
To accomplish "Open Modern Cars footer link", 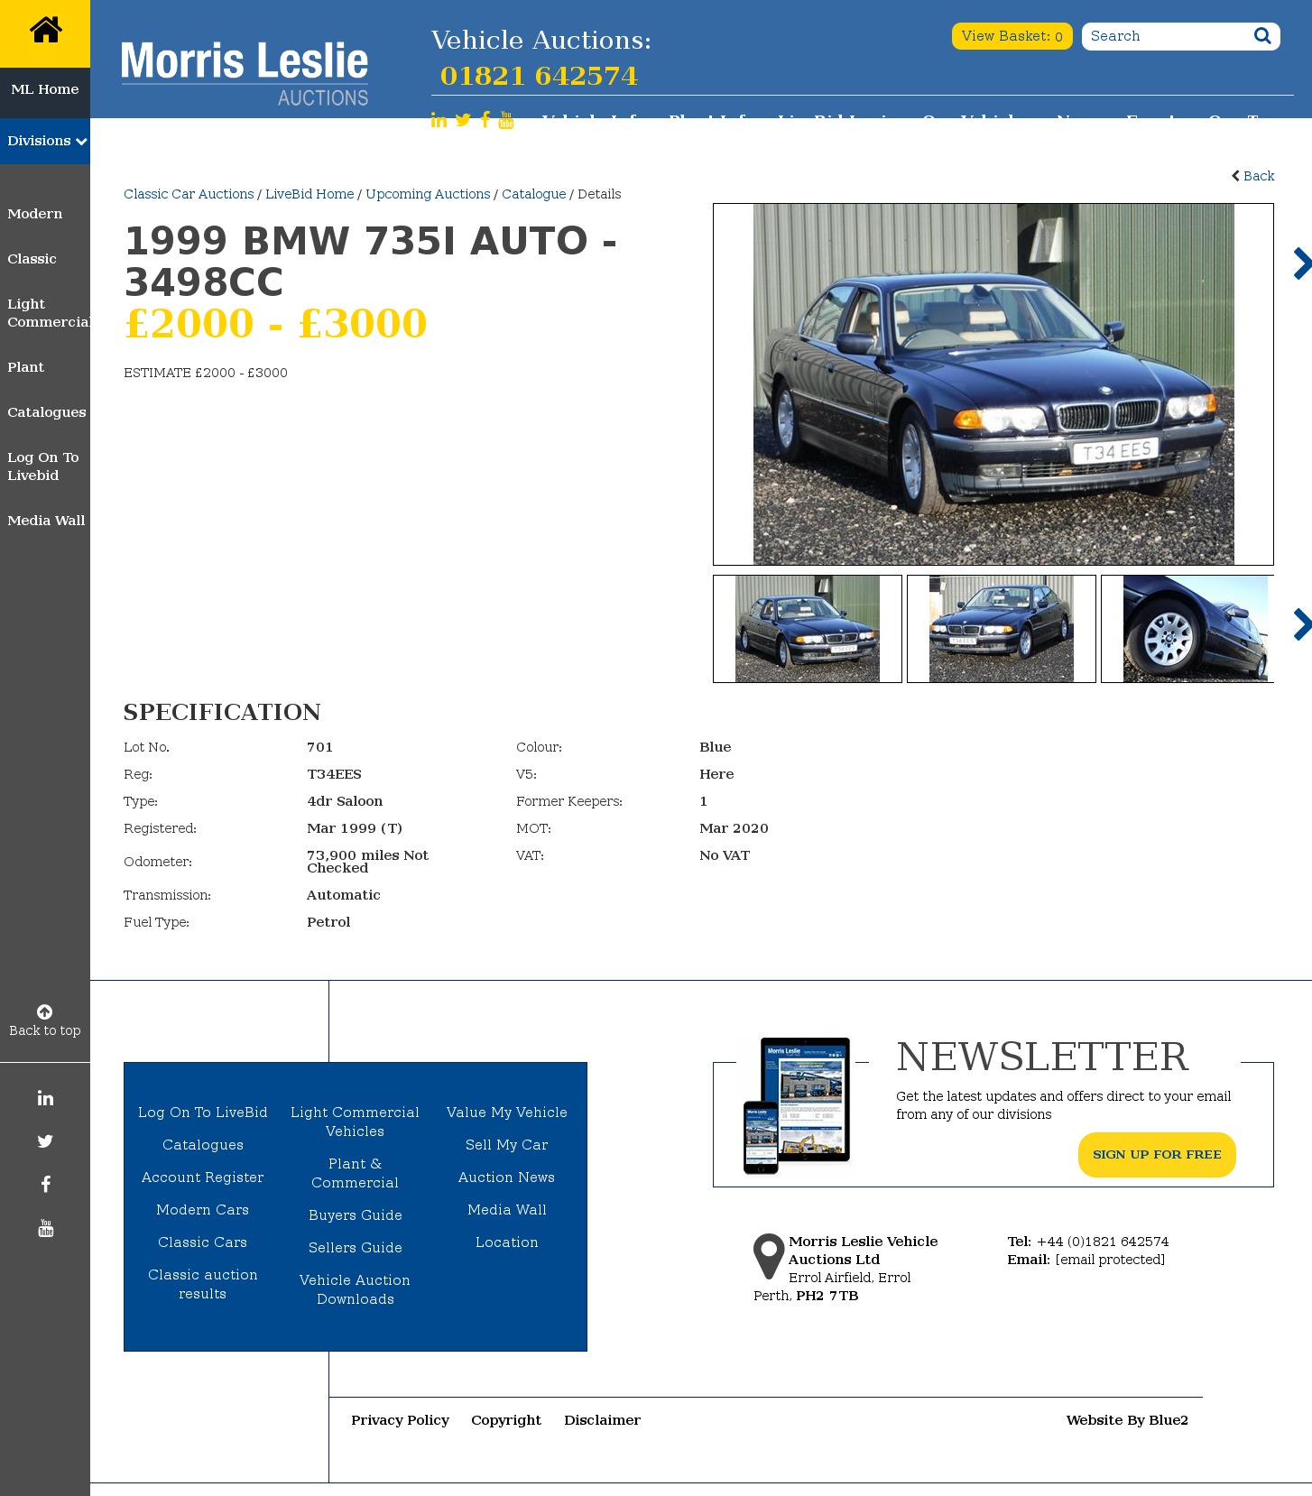I will pos(203,1210).
